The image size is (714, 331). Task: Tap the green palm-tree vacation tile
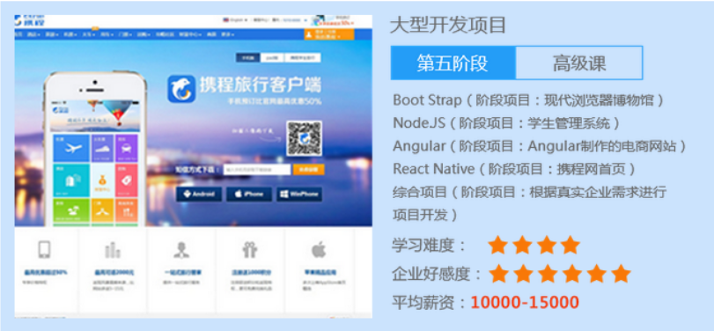(71, 210)
